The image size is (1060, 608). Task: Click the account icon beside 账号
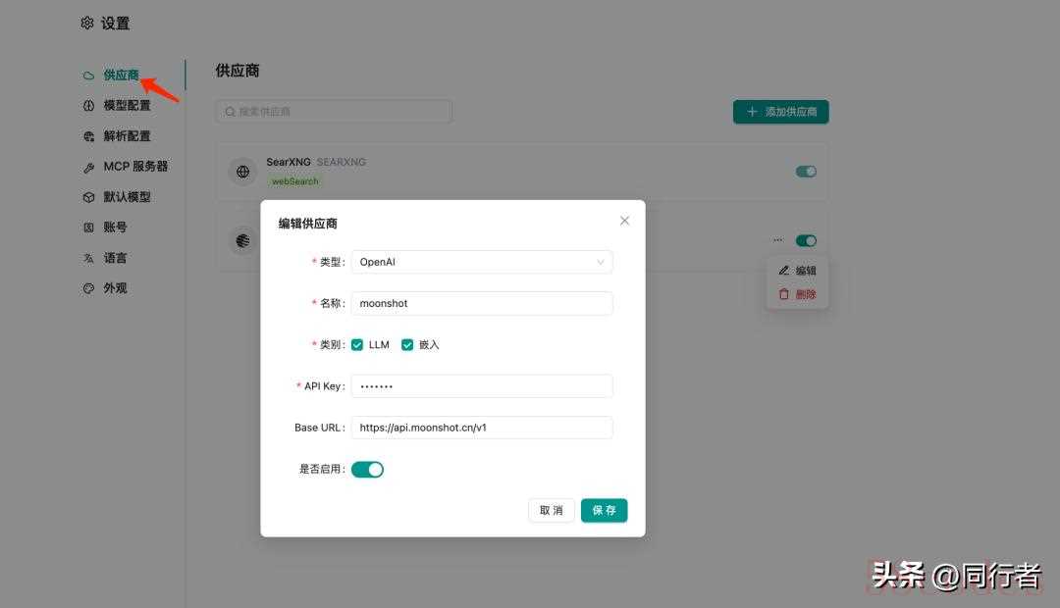88,228
